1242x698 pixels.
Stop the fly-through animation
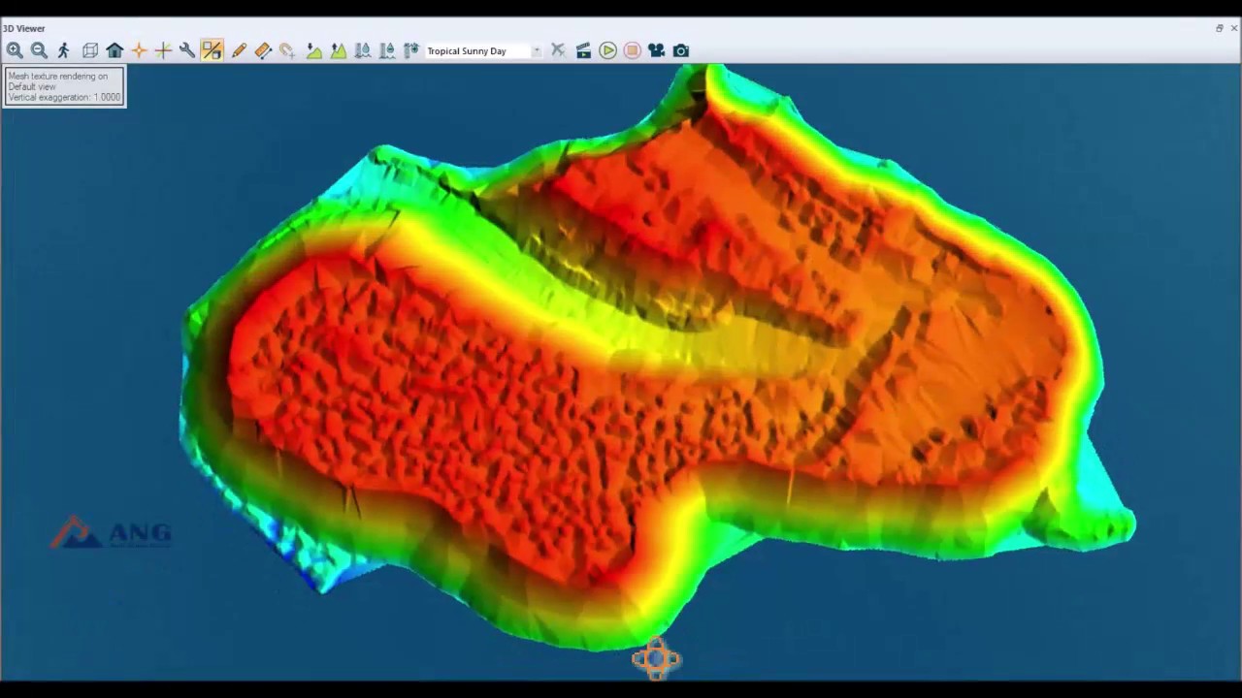(x=632, y=50)
